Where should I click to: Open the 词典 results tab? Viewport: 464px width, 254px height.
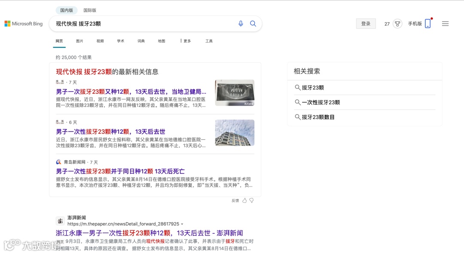coord(141,41)
